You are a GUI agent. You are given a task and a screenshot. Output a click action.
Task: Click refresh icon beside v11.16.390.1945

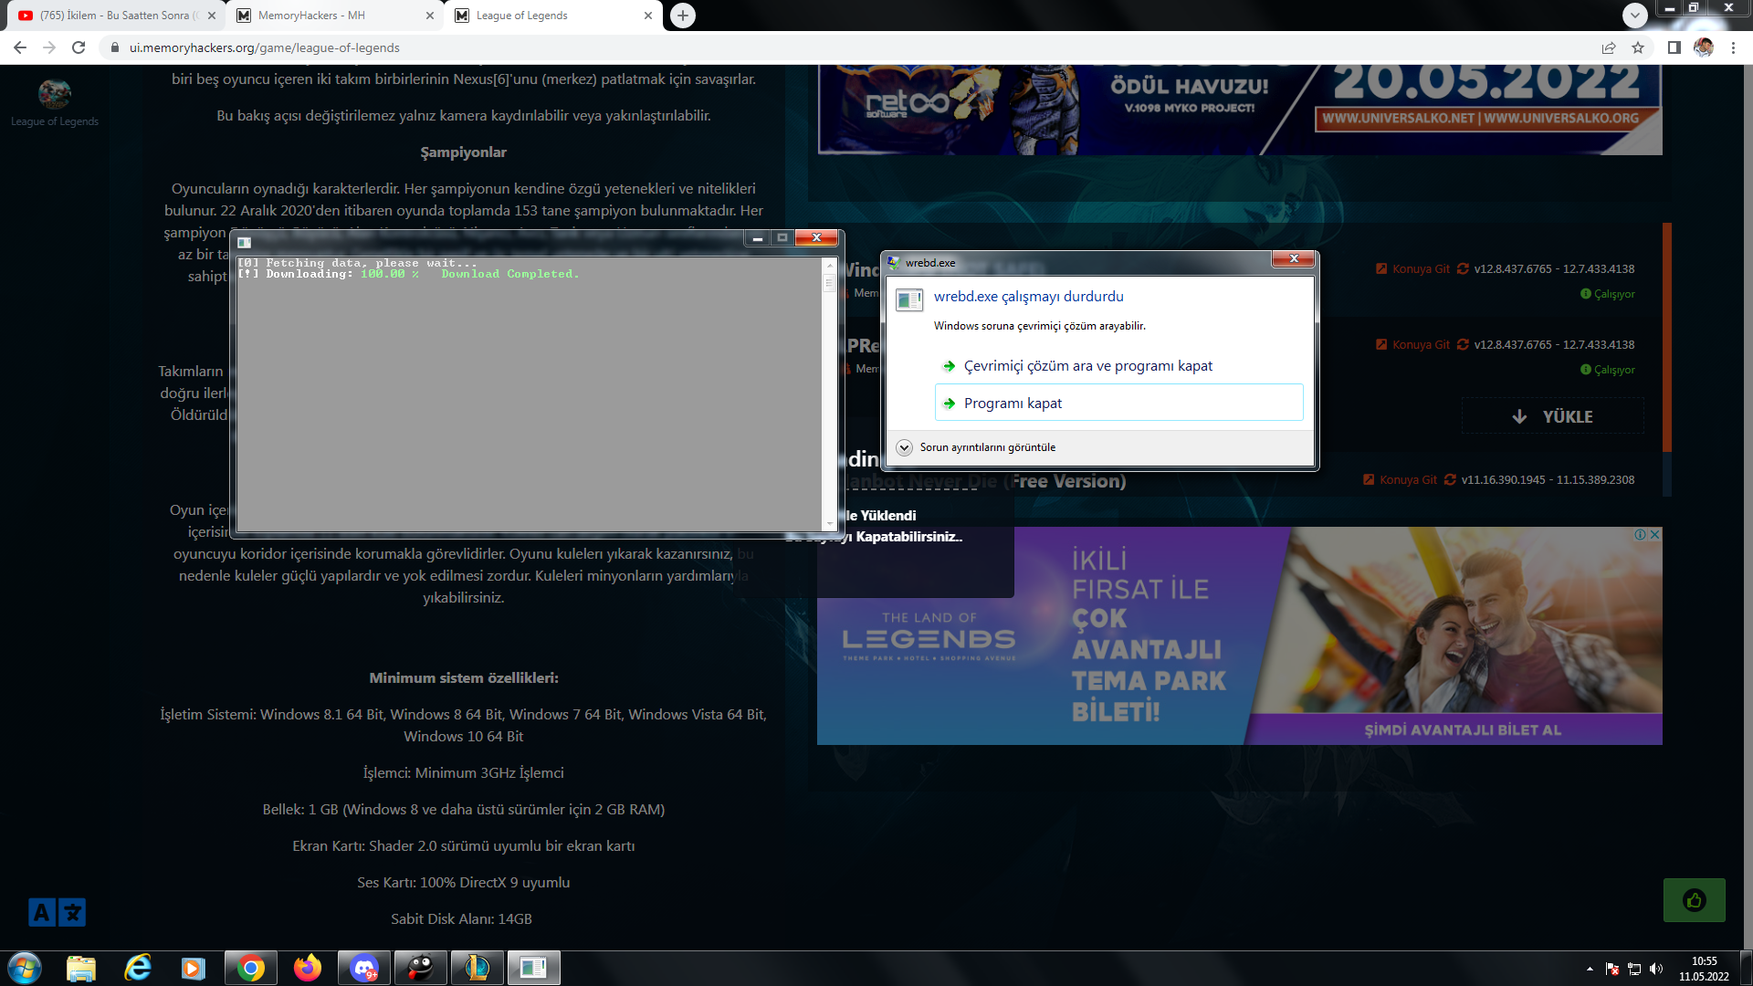point(1450,479)
